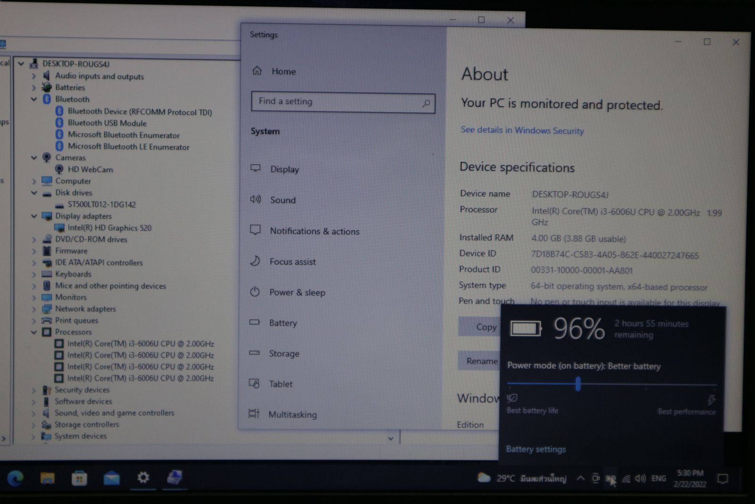Click the Print queues category icon
This screenshot has height=504, width=755.
point(47,320)
